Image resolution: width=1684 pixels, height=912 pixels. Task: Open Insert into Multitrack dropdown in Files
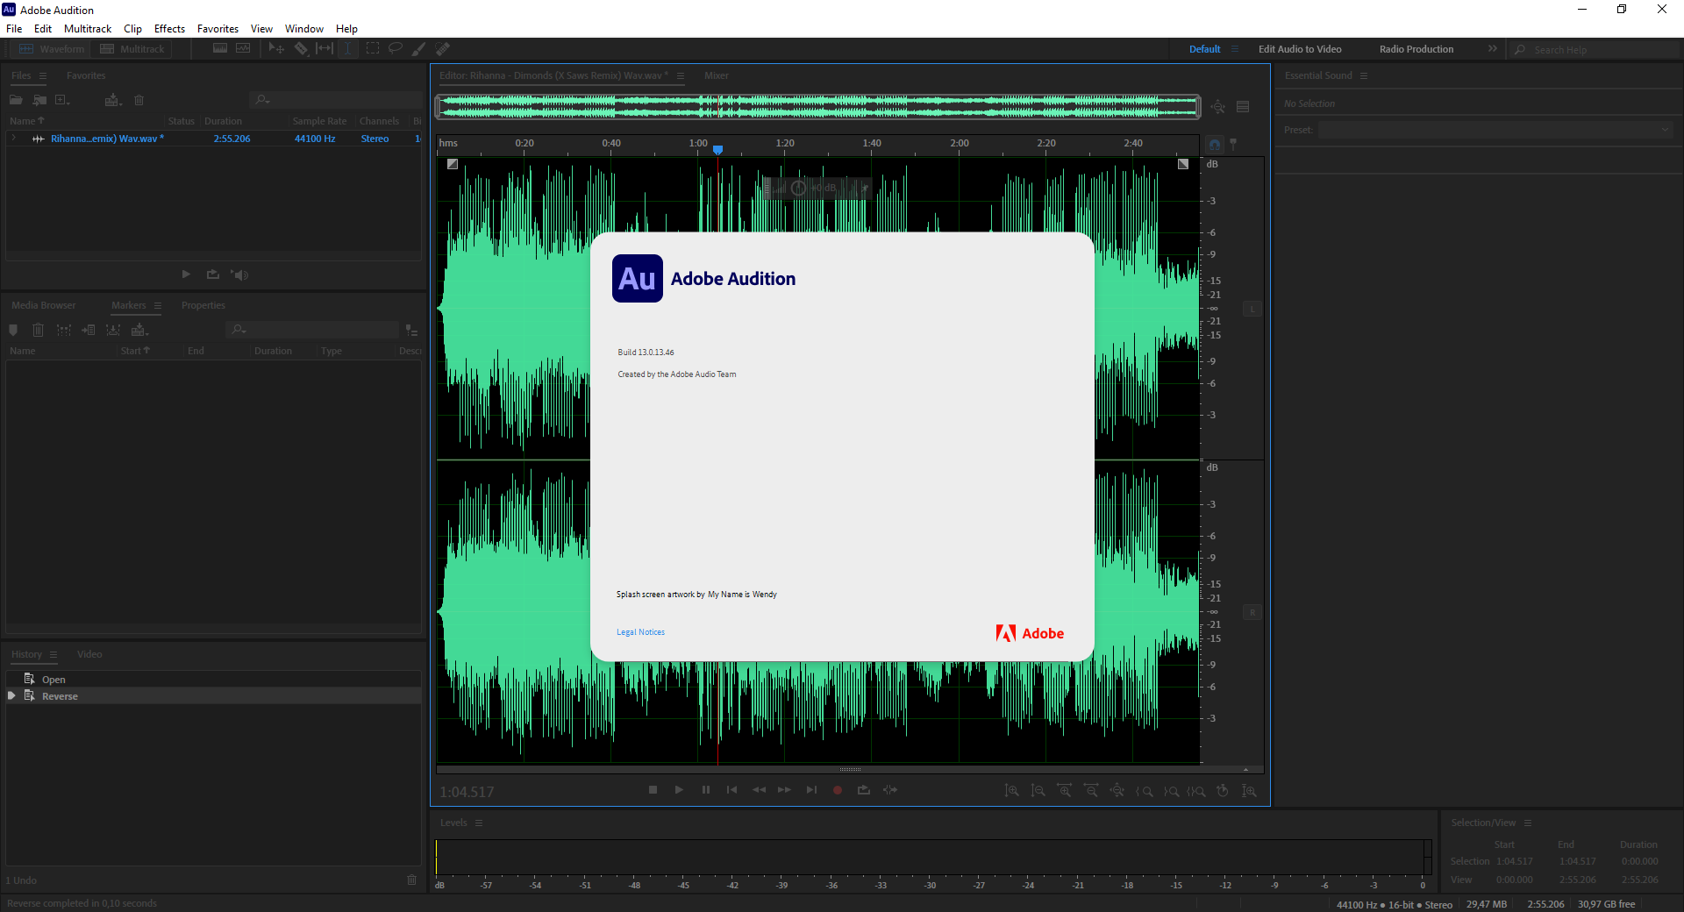coord(113,100)
